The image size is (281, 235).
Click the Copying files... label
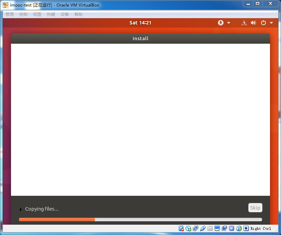pyautogui.click(x=42, y=209)
